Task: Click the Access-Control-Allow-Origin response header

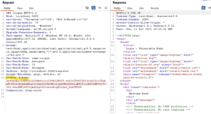Action: tap(141, 23)
